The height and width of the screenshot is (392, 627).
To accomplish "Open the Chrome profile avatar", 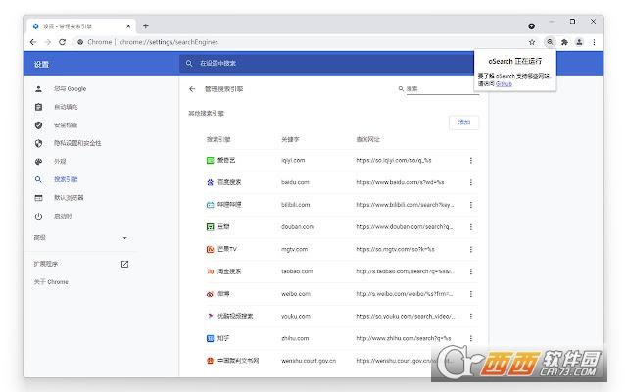I will click(579, 42).
